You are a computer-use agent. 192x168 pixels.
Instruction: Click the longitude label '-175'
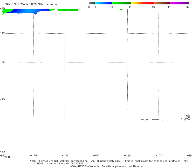(x=33, y=155)
